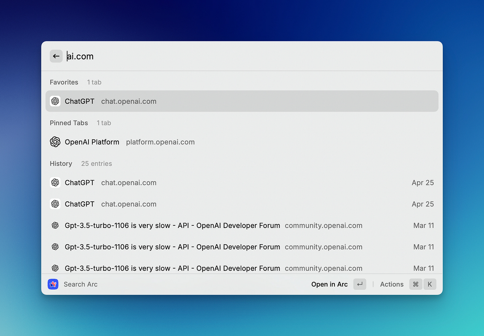The width and height of the screenshot is (484, 336).
Task: Click the 1 tab count beside Favorites
Action: pyautogui.click(x=94, y=82)
